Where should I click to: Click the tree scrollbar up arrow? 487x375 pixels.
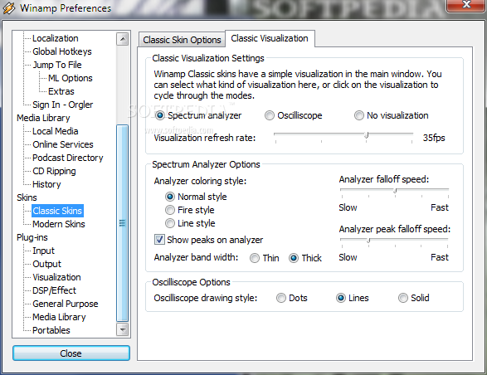tap(123, 39)
